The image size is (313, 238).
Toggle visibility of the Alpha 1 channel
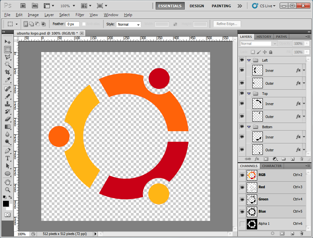pyautogui.click(x=242, y=223)
